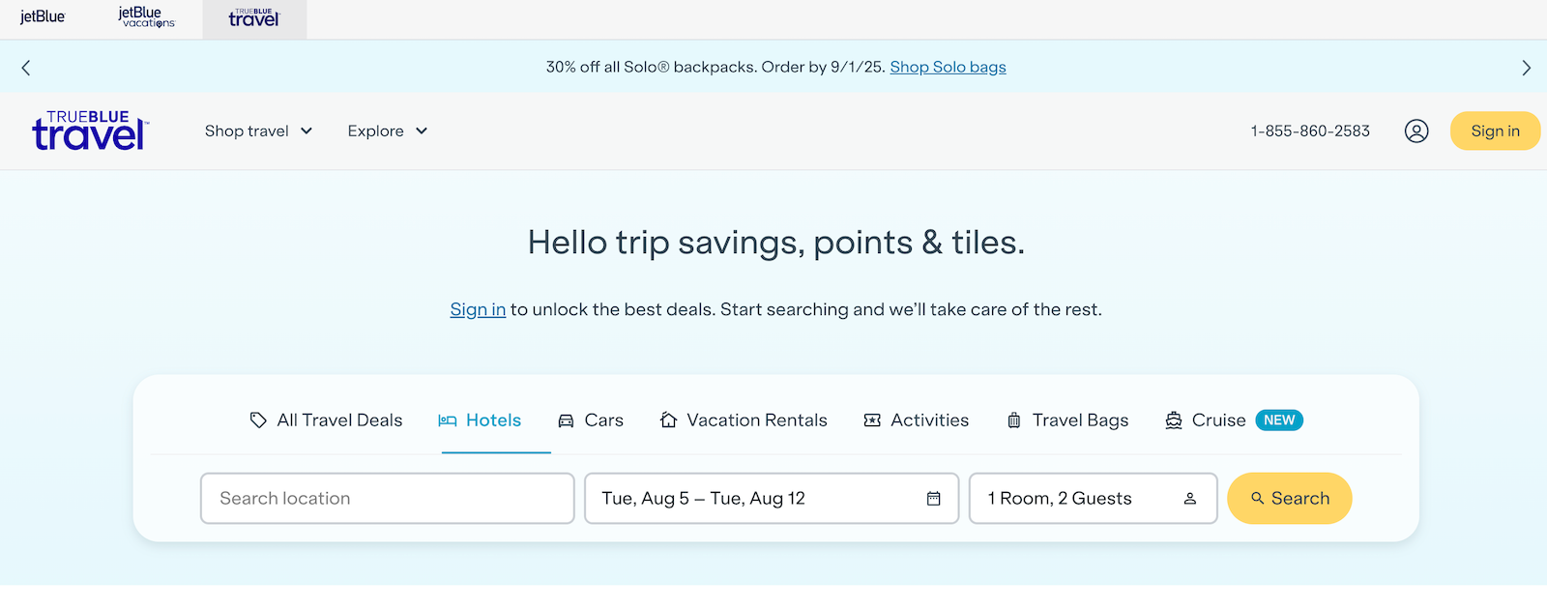
Task: Open the jetBlue logo tab at top
Action: click(43, 17)
